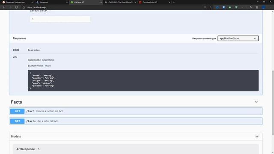274x154 pixels.
Task: Close the OMDb API tab
Action: point(135,2)
